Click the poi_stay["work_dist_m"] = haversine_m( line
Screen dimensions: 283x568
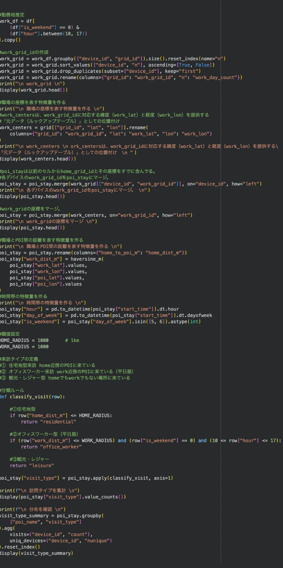click(x=52, y=259)
